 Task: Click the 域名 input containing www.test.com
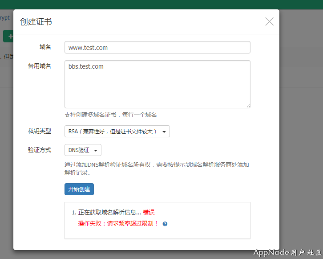pos(157,47)
